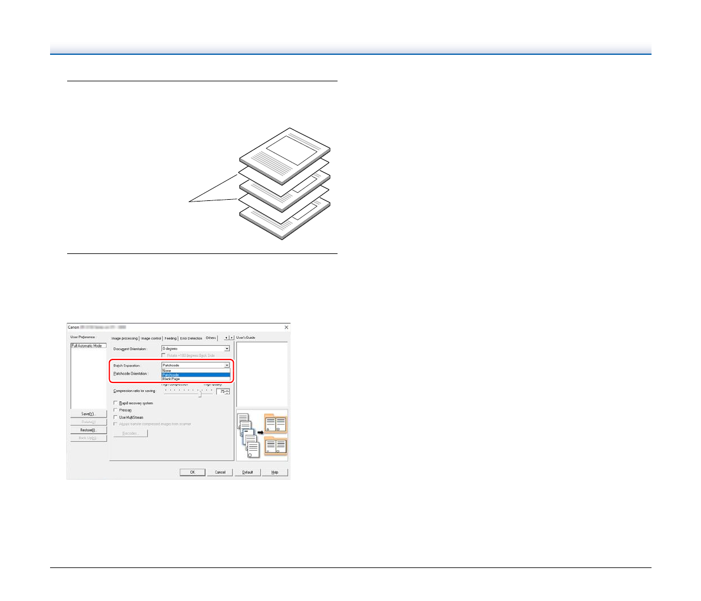Image resolution: width=701 pixels, height=601 pixels.
Task: Adjust the compression ratio slider handle
Action: tap(200, 394)
